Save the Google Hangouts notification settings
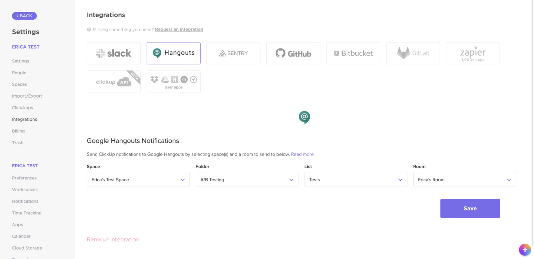The image size is (534, 259). pyautogui.click(x=470, y=208)
